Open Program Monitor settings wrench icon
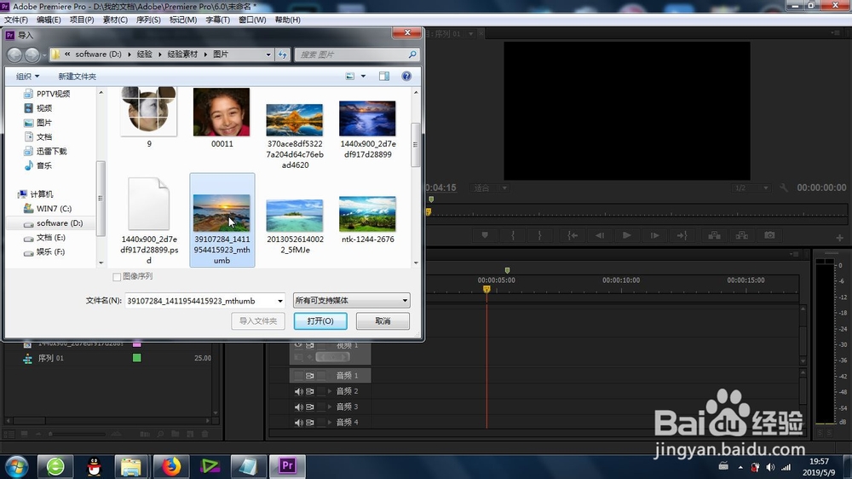The width and height of the screenshot is (852, 479). 784,188
